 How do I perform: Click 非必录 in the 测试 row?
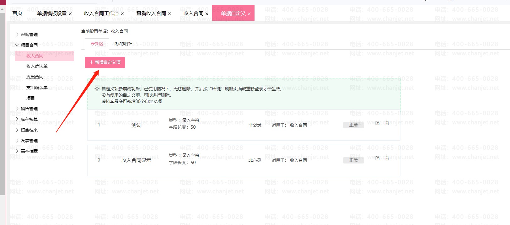coord(255,125)
